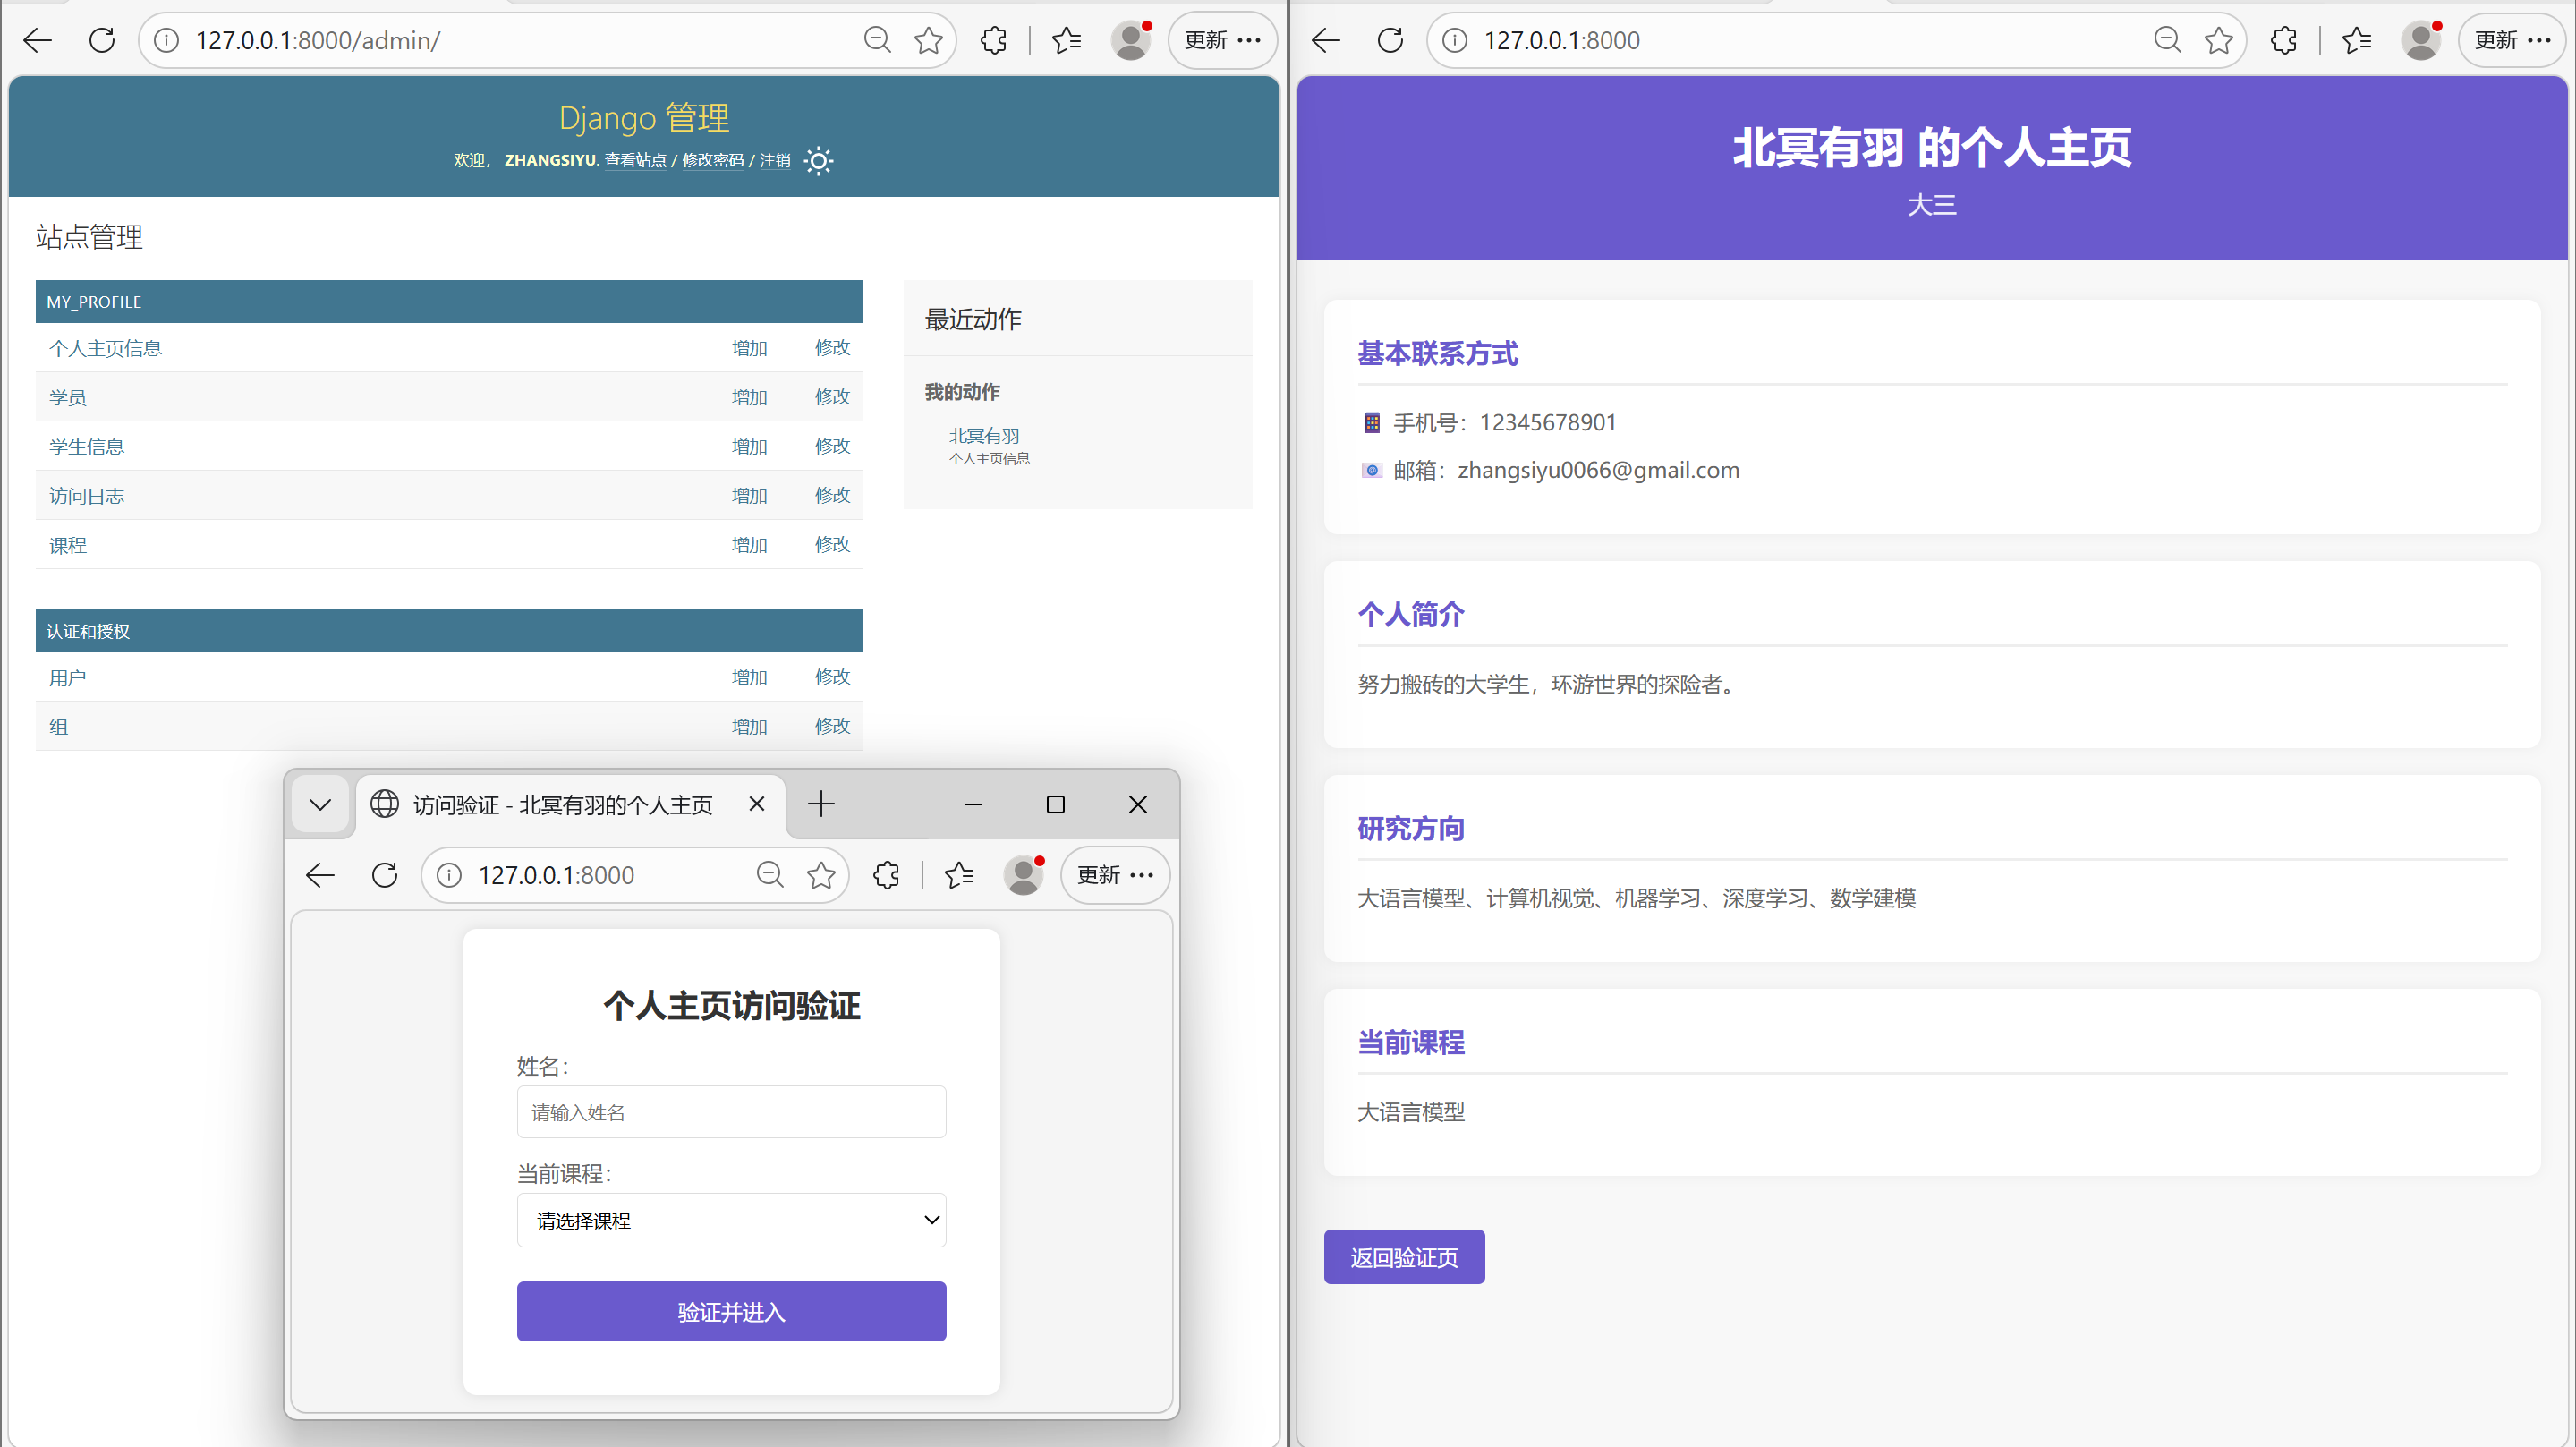The image size is (2576, 1447).
Task: Open the extensions puzzle icon in the verification window
Action: [886, 875]
